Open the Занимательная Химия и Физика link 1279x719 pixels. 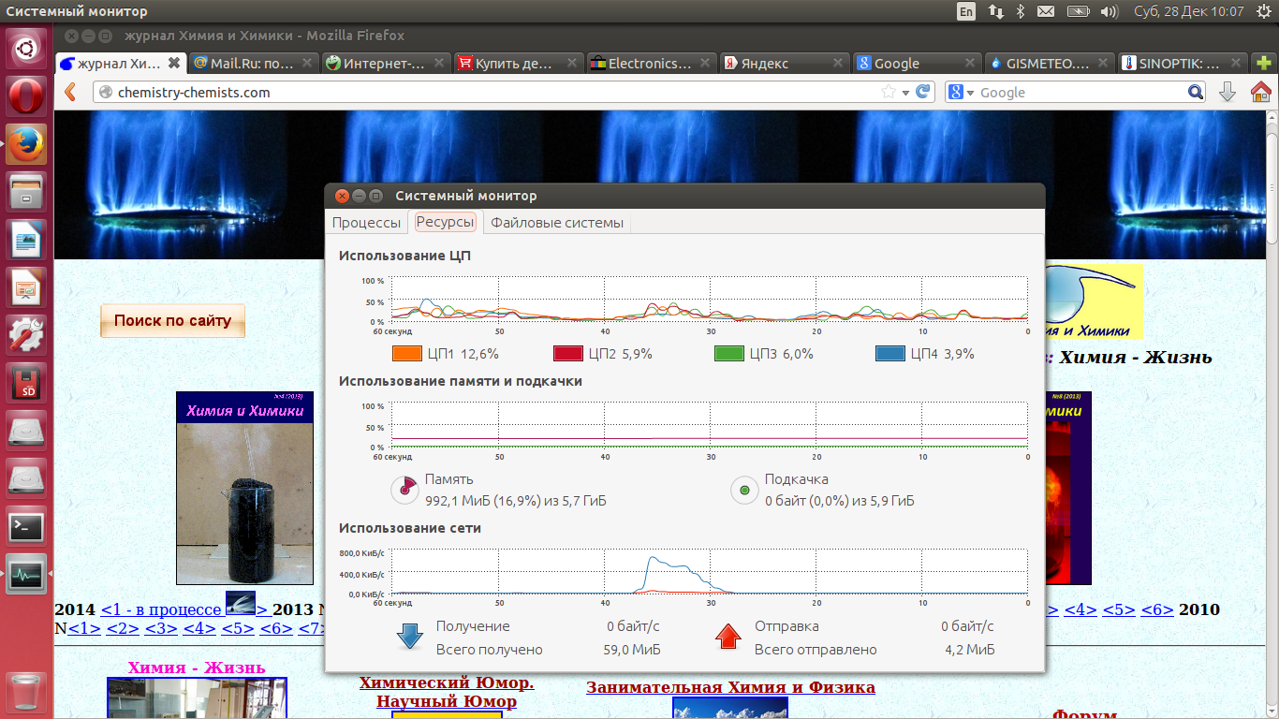(730, 687)
